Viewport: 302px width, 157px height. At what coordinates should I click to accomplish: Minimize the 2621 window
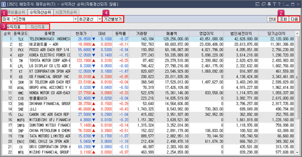pos(287,4)
